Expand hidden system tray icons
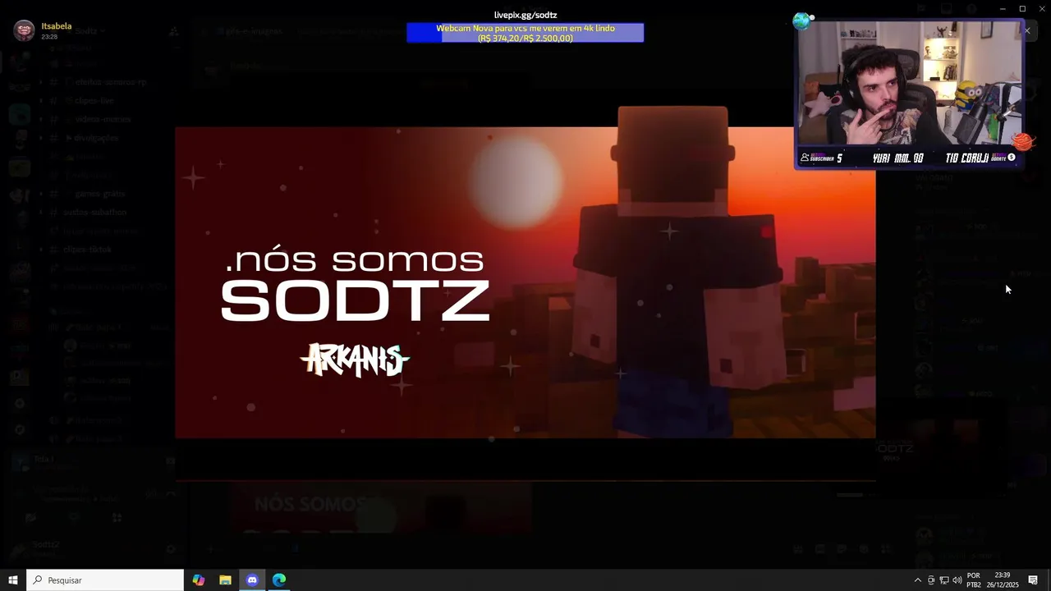The width and height of the screenshot is (1051, 591). coord(917,580)
